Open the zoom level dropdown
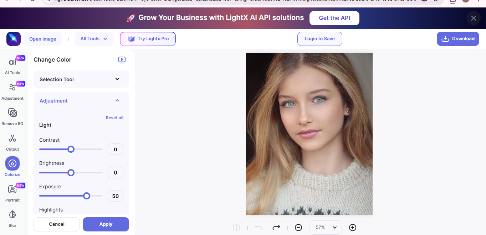This screenshot has width=486, height=235. pyautogui.click(x=325, y=227)
